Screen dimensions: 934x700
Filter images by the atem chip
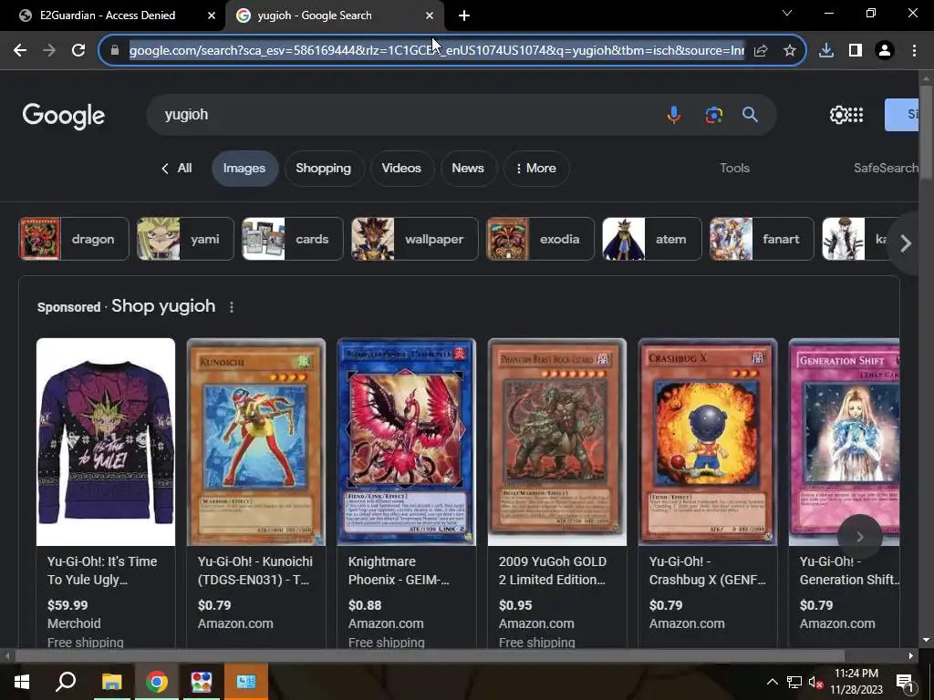click(652, 240)
